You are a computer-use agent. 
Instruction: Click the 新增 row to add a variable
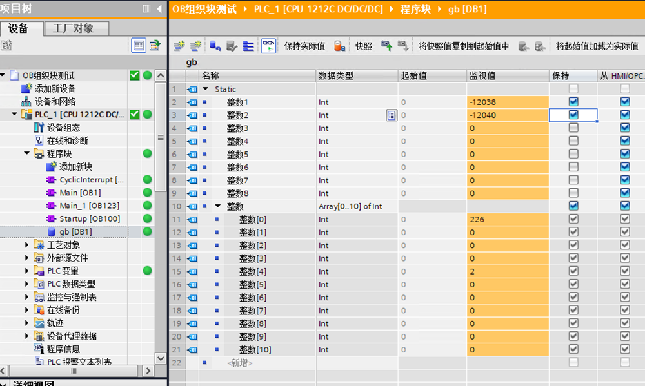[x=239, y=363]
